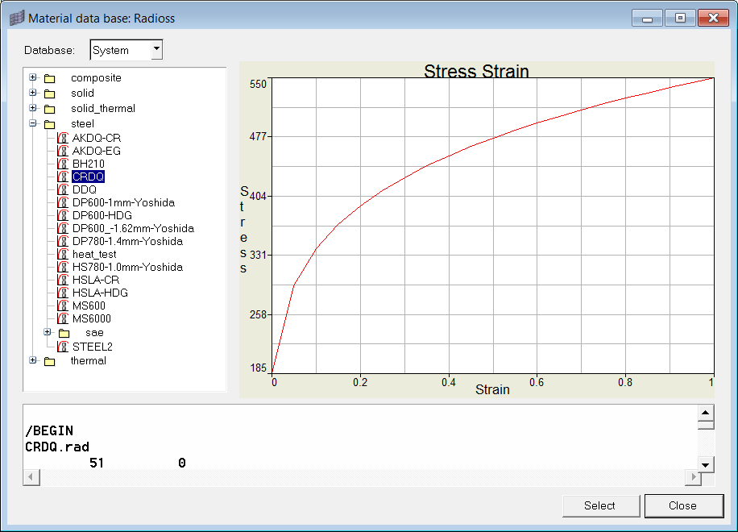Click the horizontal scroll right arrow

click(694, 477)
